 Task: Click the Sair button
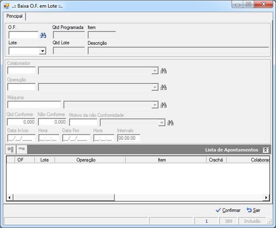pyautogui.click(x=254, y=210)
